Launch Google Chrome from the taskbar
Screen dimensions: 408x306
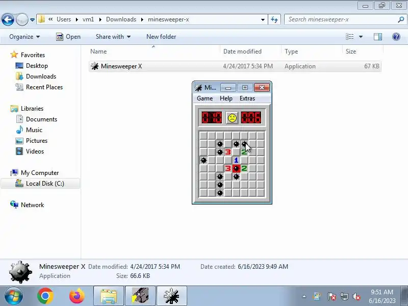click(45, 296)
